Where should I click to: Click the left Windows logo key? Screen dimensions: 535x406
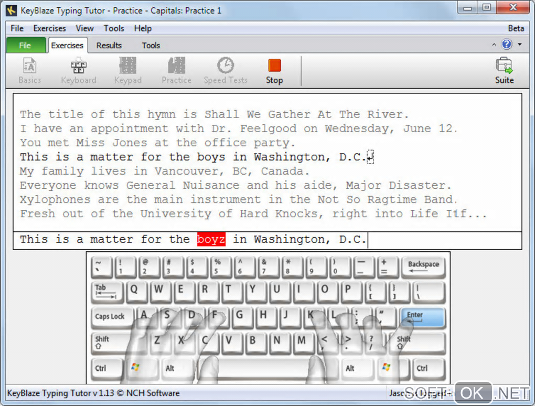coord(142,369)
